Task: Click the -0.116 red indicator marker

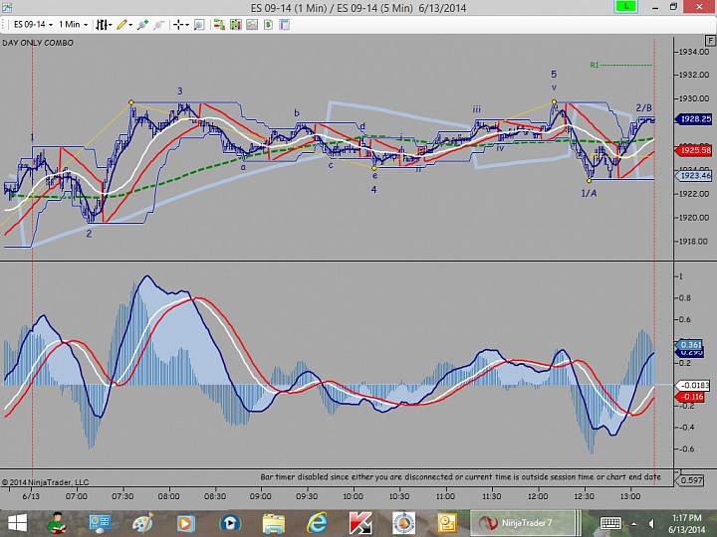Action: tap(690, 397)
